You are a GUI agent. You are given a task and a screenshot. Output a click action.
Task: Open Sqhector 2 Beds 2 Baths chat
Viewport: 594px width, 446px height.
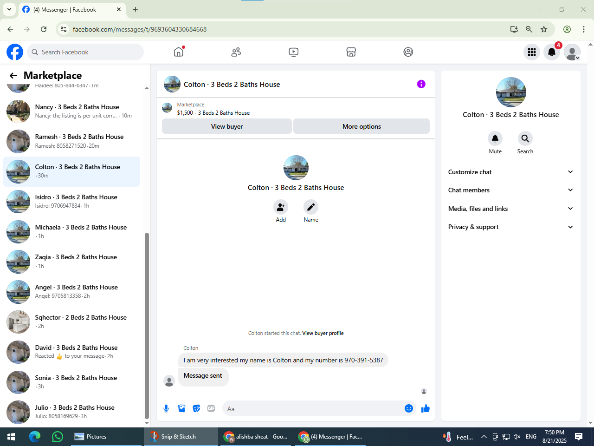point(71,322)
